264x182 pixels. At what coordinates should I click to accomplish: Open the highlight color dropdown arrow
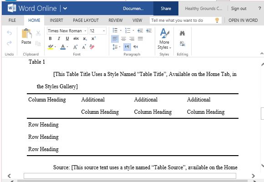pos(55,47)
